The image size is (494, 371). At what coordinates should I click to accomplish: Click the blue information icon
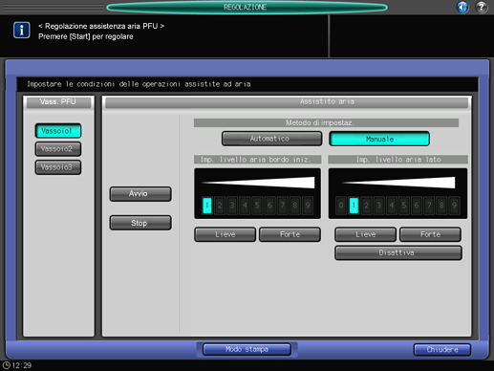pos(22,31)
